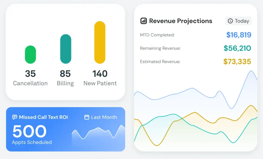Screen dimensions: 263x159
Task: Open the Last Month period selector
Action: click(x=101, y=117)
